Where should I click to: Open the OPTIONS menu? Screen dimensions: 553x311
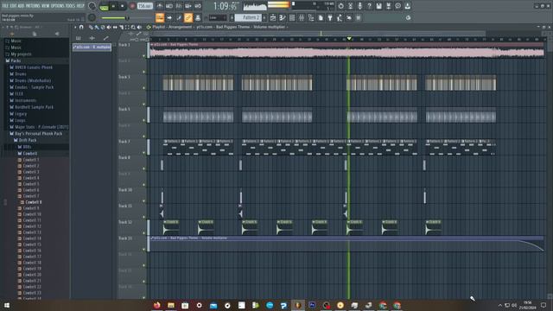(x=58, y=6)
